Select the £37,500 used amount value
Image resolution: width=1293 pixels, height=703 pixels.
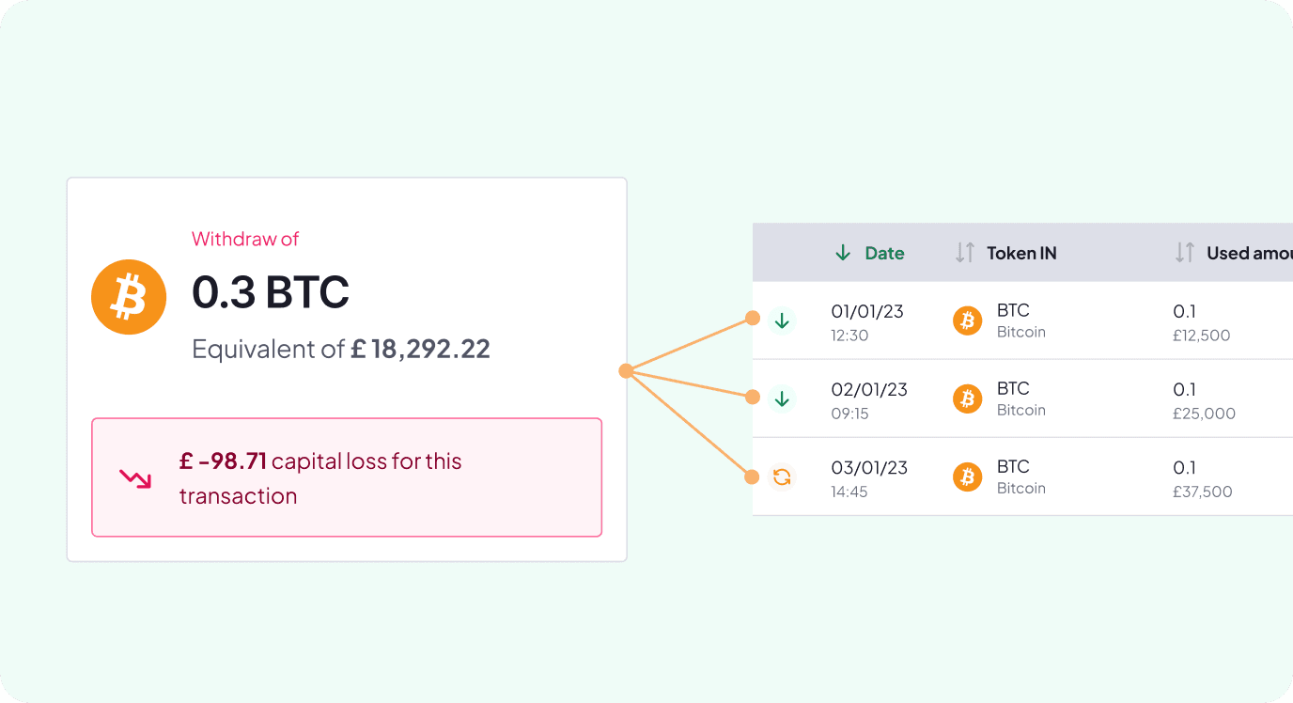tap(1203, 492)
